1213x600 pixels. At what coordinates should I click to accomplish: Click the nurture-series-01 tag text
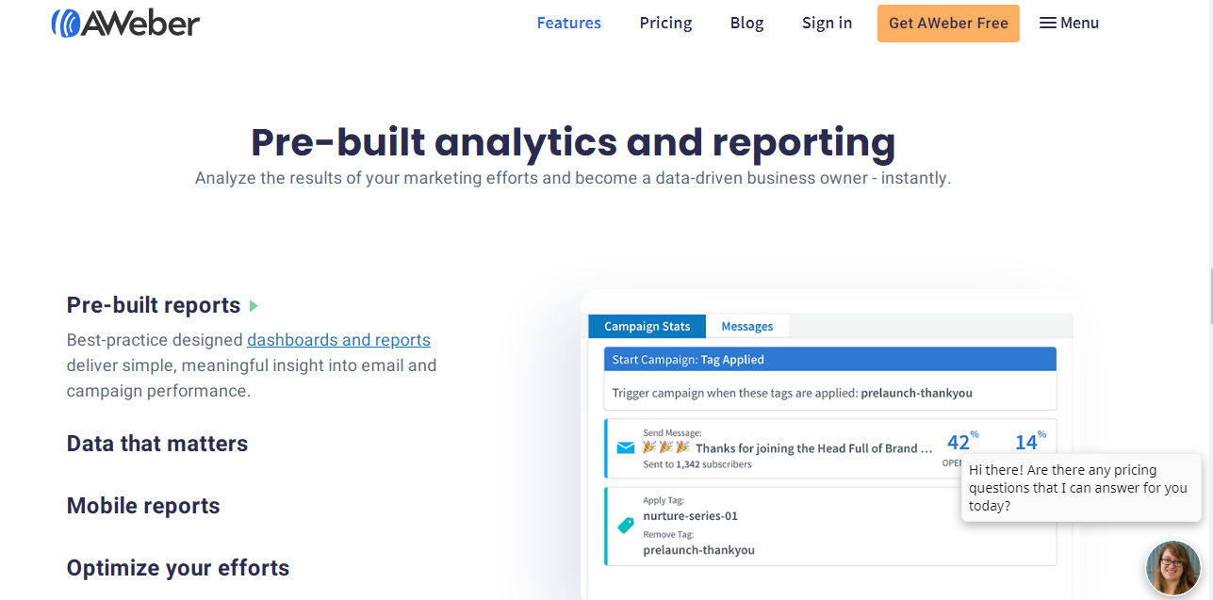tap(690, 516)
